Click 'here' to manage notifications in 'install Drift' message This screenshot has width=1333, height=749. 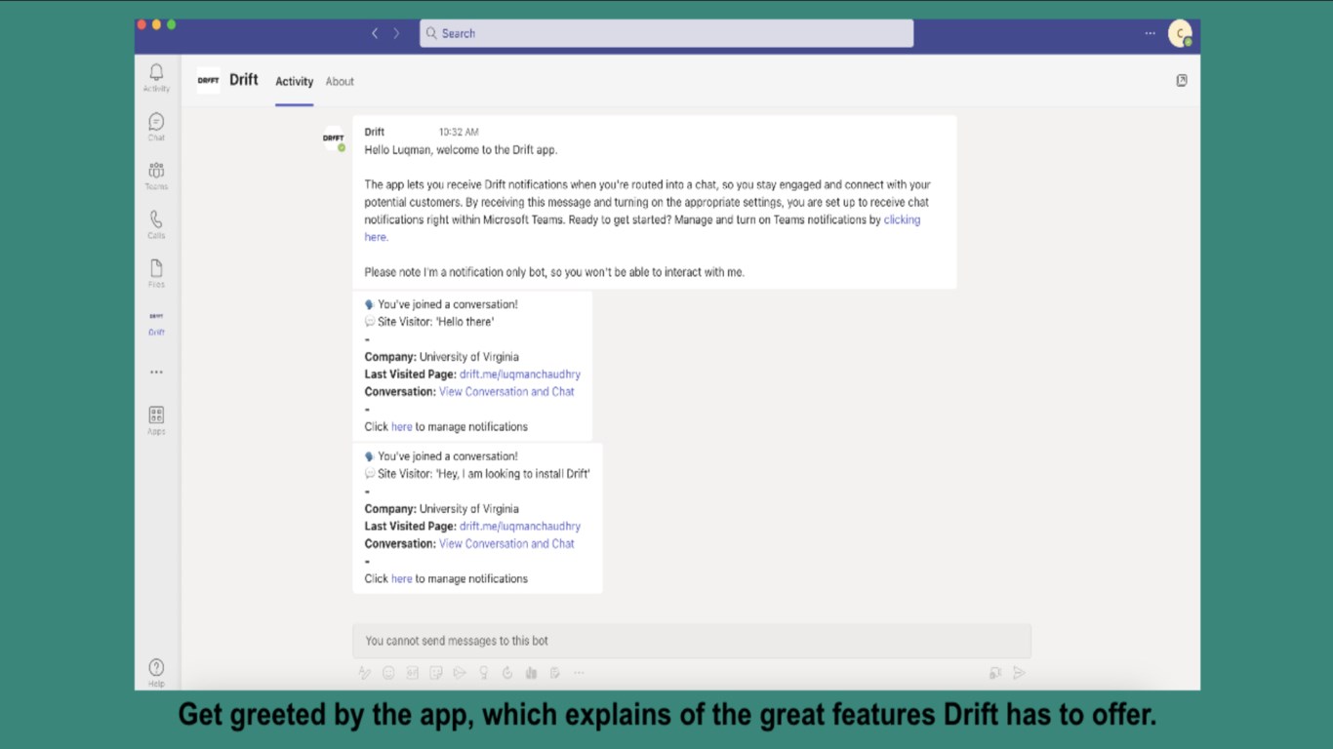coord(402,579)
